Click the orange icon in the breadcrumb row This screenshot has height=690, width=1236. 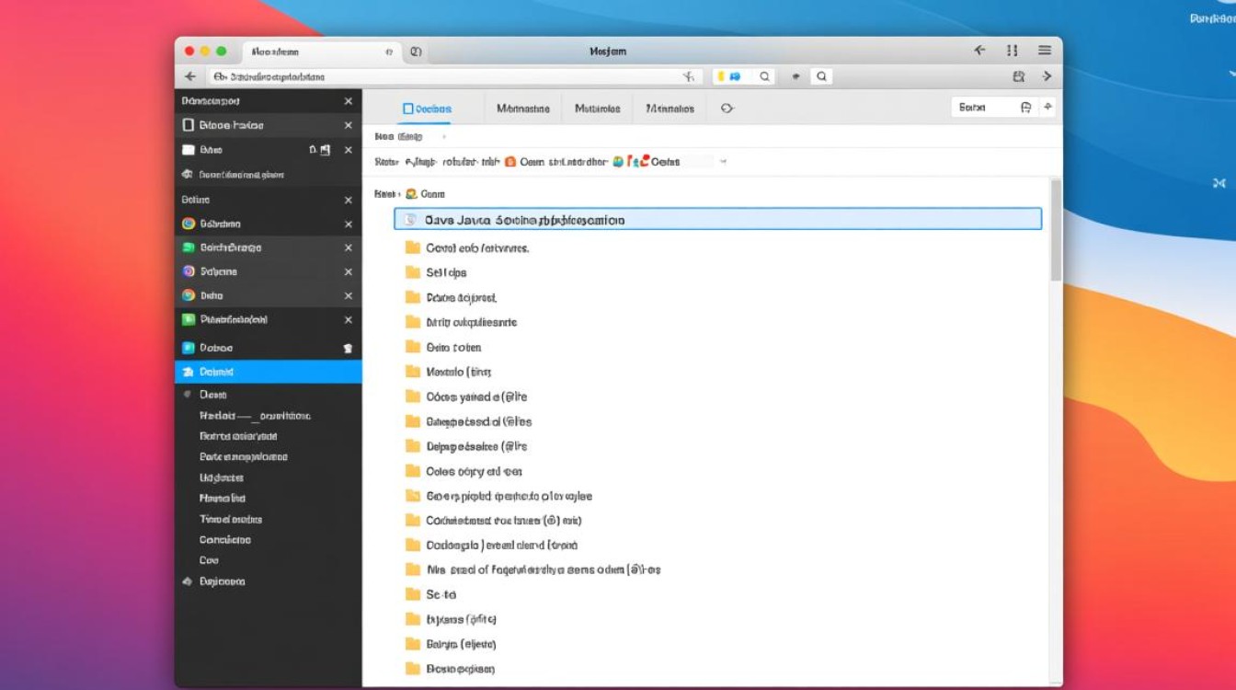[510, 162]
